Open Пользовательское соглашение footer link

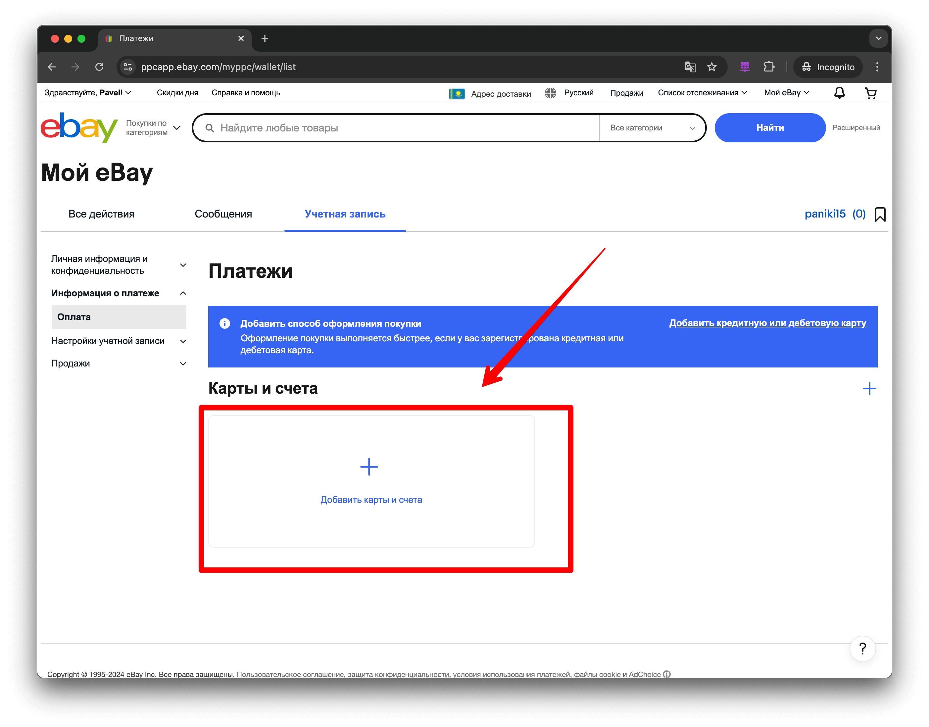pos(290,674)
